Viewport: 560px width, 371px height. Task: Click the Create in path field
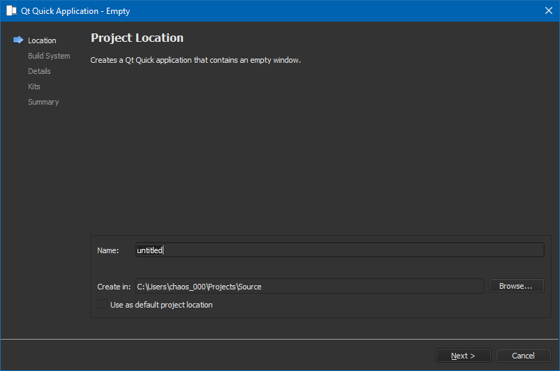[x=309, y=286]
